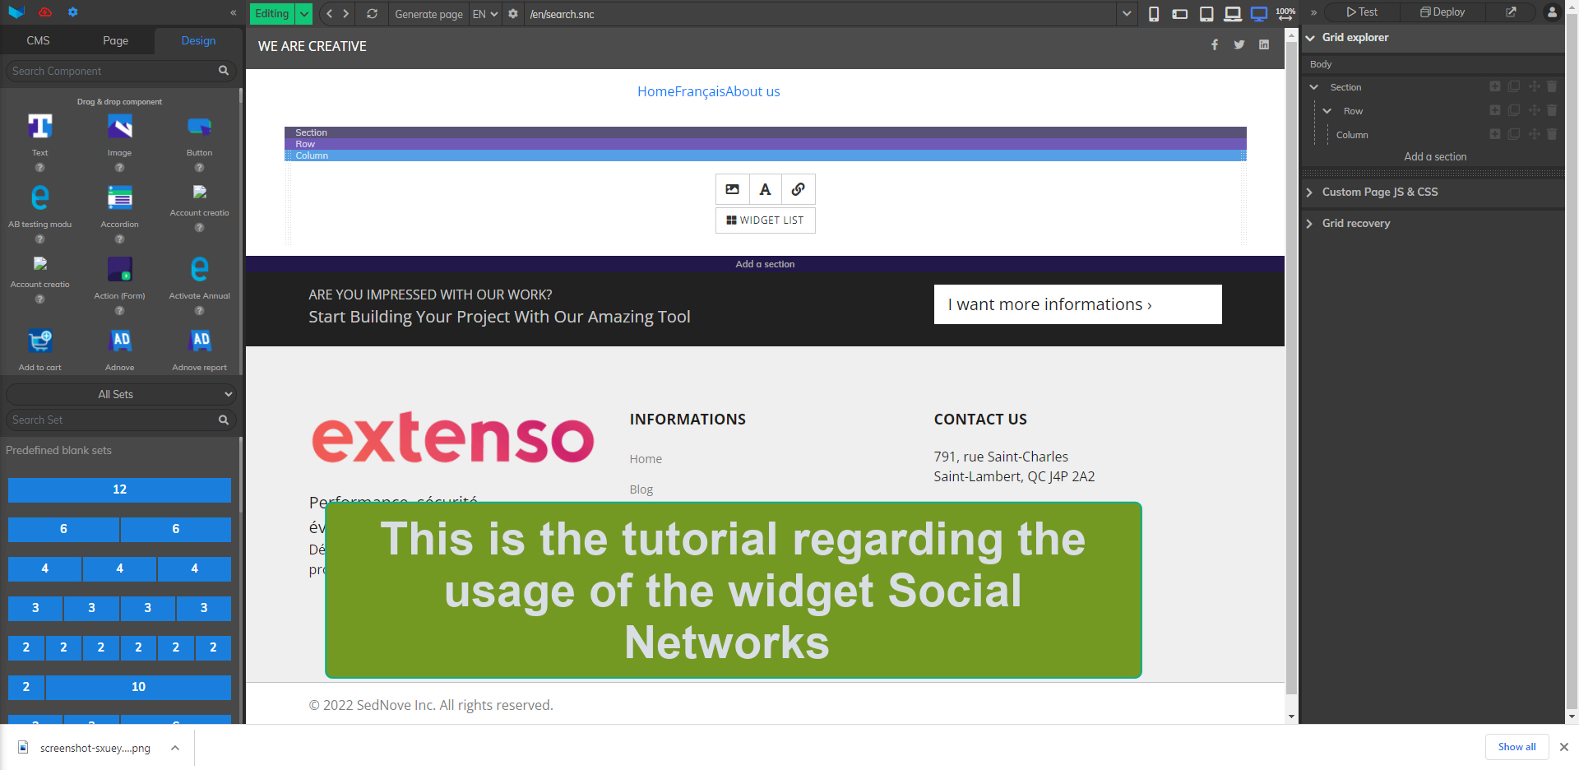This screenshot has width=1579, height=770.
Task: Click the LinkedIn icon in header
Action: tap(1264, 44)
